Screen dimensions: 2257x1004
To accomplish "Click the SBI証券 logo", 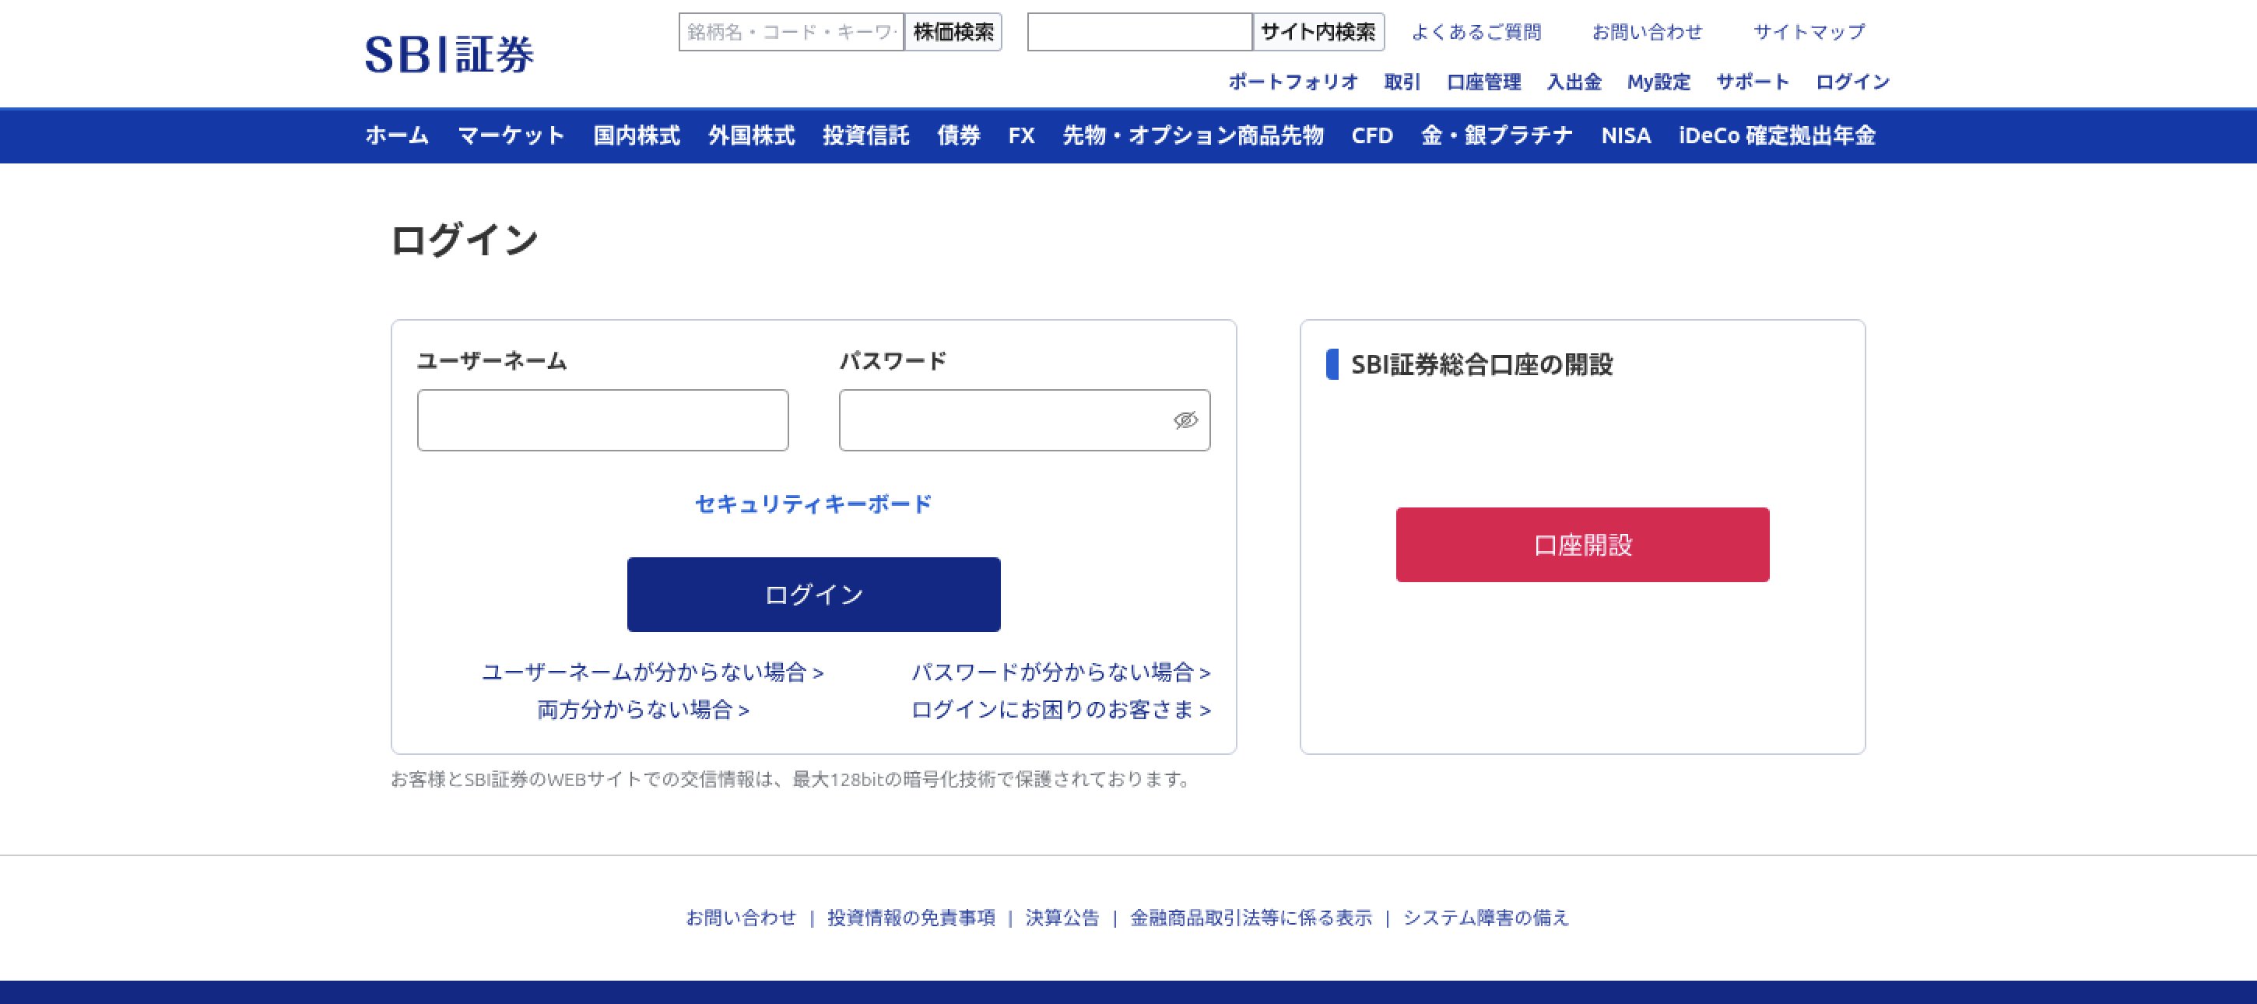I will (448, 54).
